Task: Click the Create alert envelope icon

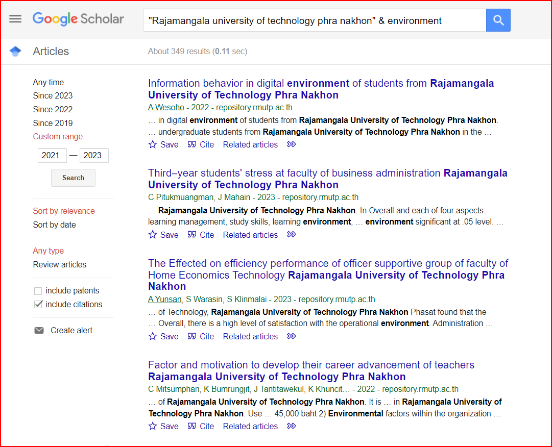Action: coord(39,330)
